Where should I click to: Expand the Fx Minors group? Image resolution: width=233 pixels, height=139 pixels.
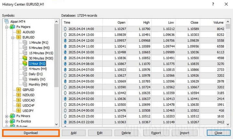7,116
